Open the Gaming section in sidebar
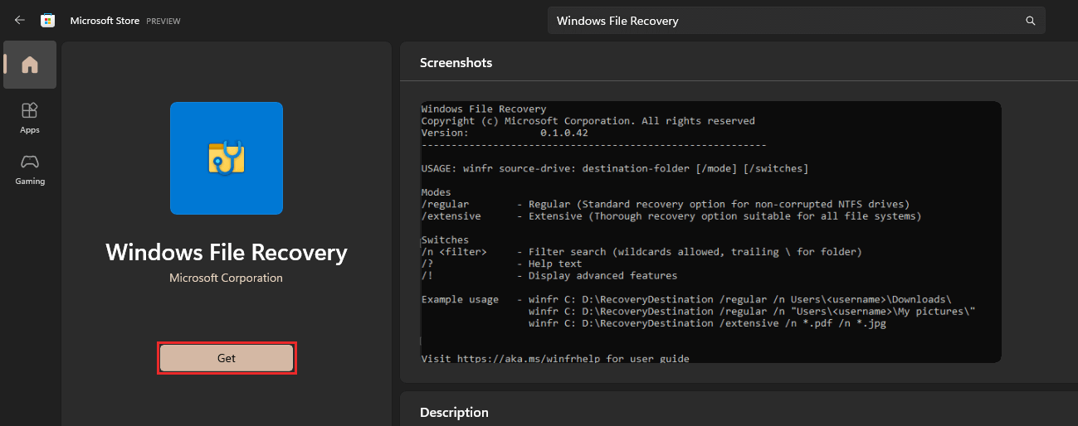This screenshot has width=1078, height=426. tap(30, 169)
